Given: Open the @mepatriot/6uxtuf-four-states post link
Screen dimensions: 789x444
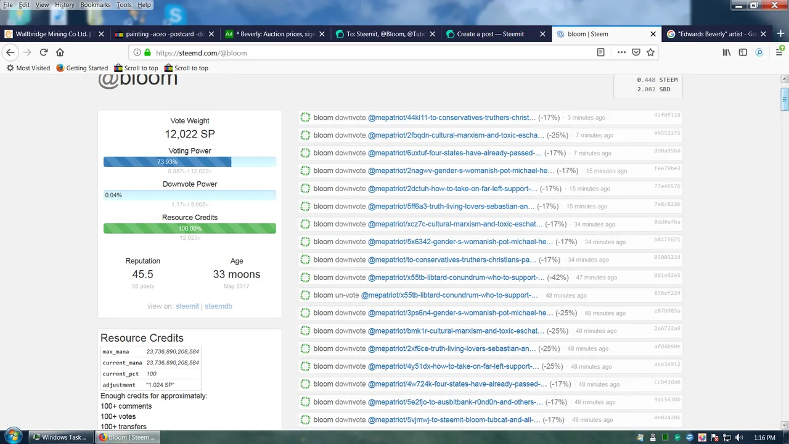Looking at the screenshot, I should click(455, 153).
